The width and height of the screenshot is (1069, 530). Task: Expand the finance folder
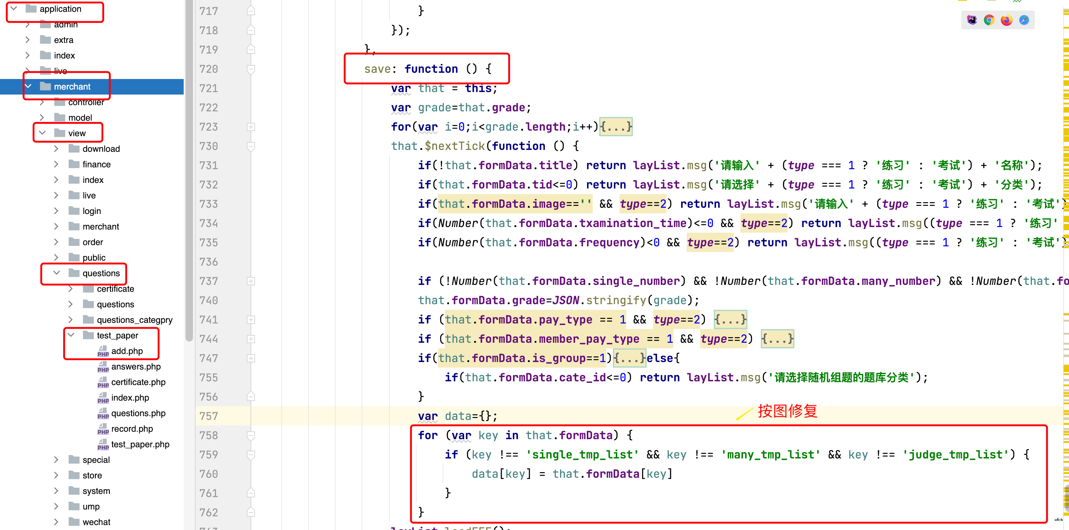coord(56,164)
